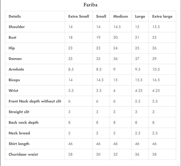Select the Wrist row label
This screenshot has width=181, height=166.
tap(13, 91)
